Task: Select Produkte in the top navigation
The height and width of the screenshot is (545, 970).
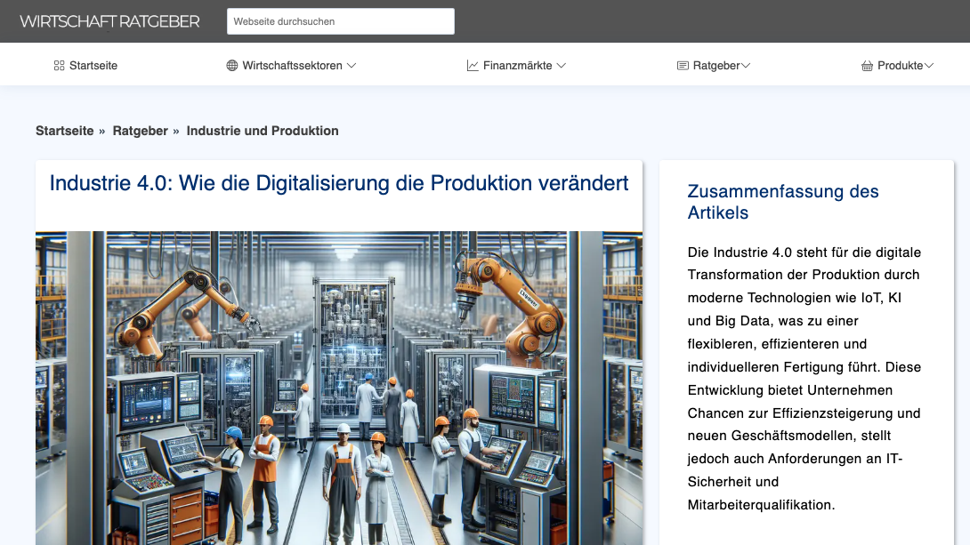Action: point(900,65)
